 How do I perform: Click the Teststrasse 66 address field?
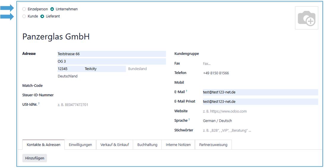pos(111,54)
